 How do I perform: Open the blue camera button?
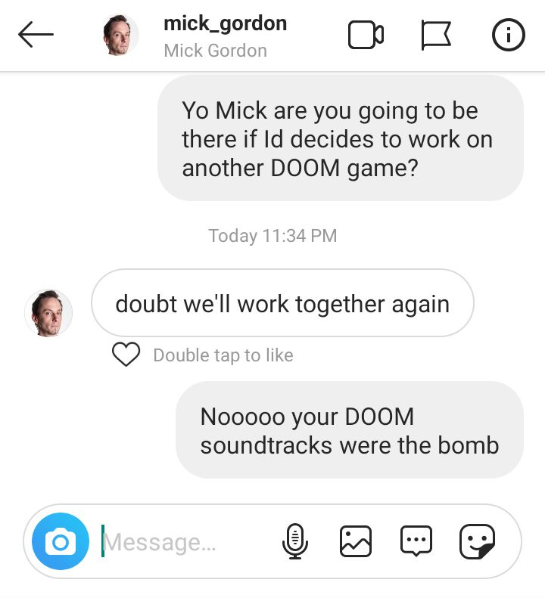61,541
